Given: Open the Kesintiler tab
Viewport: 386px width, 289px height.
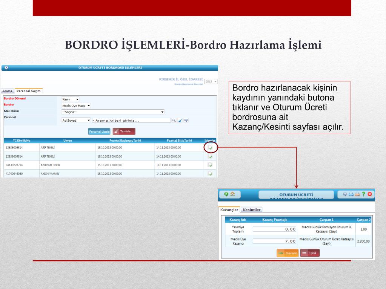Looking at the screenshot, I should (252, 209).
